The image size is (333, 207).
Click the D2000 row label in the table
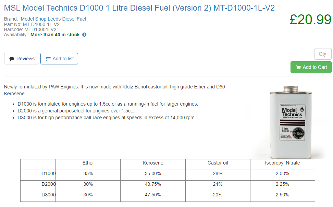coord(48,184)
